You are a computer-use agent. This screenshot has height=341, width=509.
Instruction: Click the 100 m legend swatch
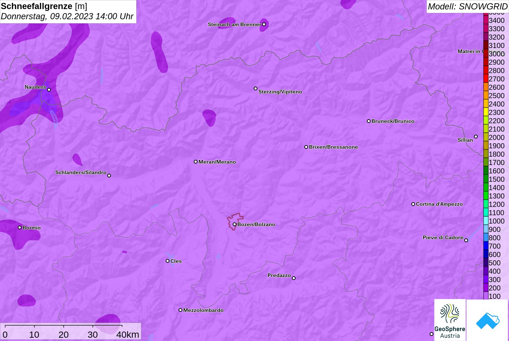coord(486,296)
